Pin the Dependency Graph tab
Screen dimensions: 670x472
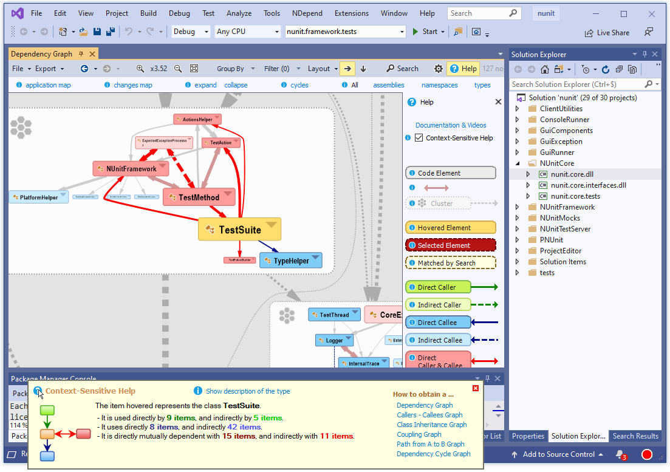tap(81, 54)
